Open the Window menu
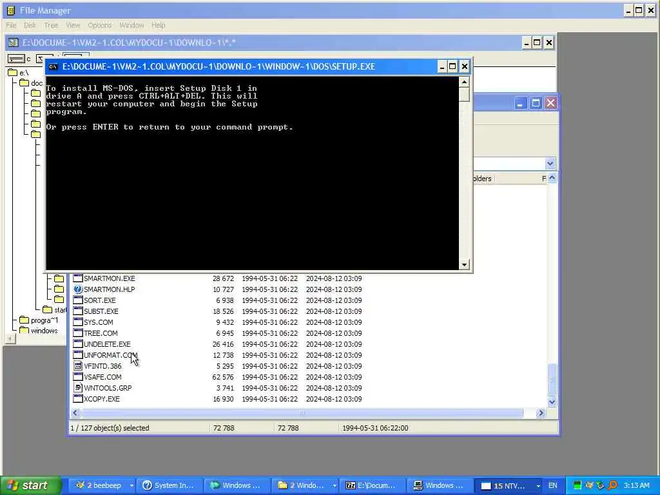The image size is (660, 495). tap(131, 25)
